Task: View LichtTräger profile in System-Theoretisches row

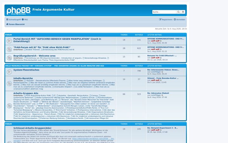Action: click(156, 72)
